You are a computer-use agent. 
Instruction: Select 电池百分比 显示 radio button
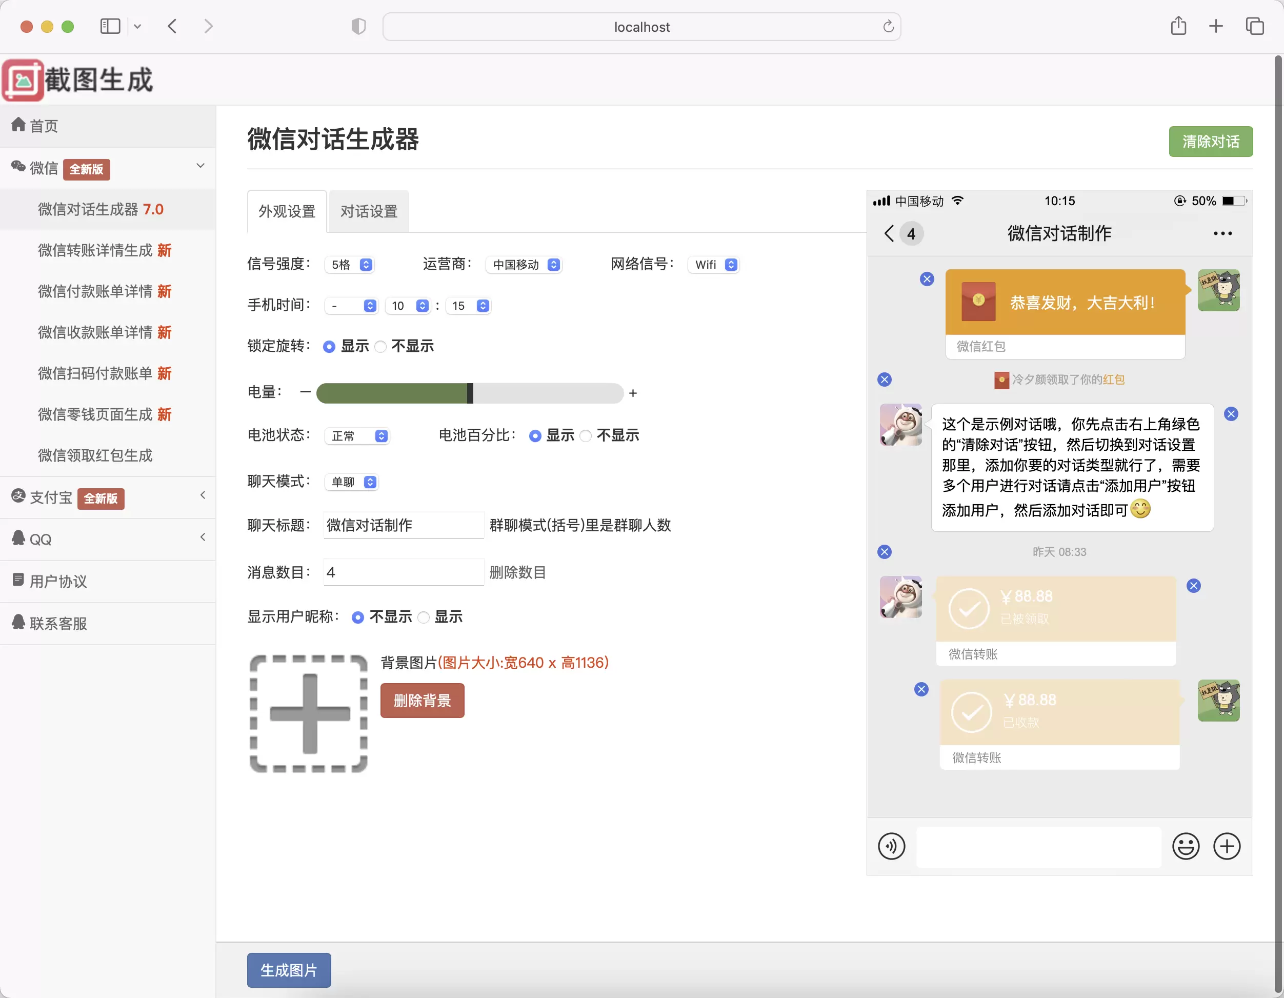[535, 436]
